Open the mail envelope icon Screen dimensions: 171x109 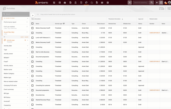102,3
